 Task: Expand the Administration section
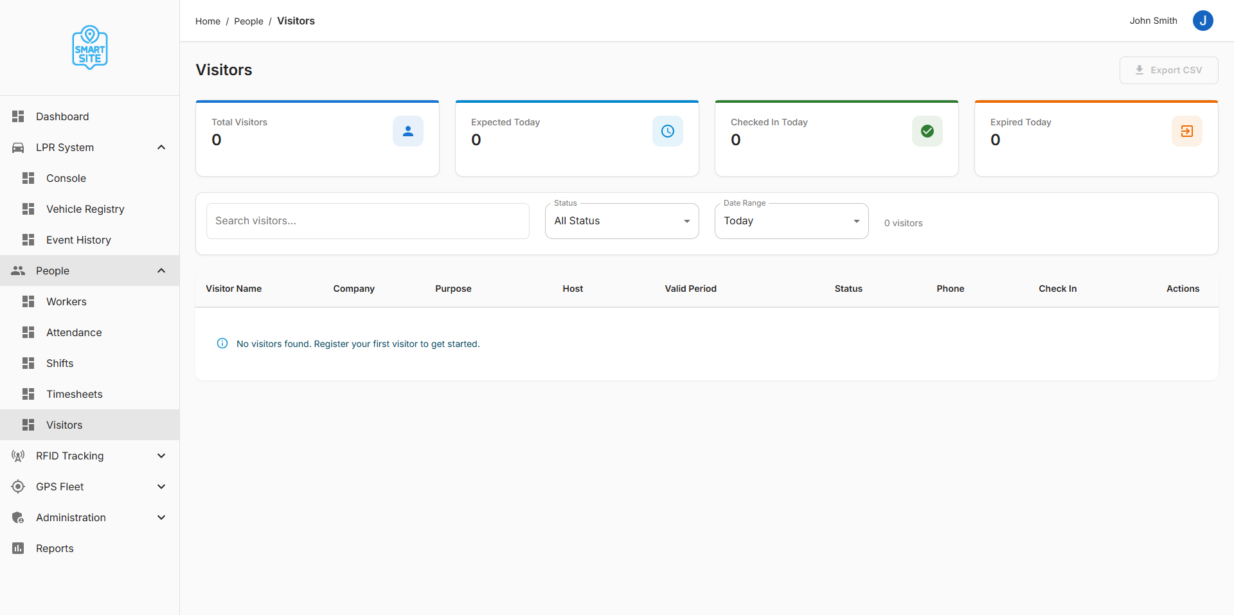point(161,517)
